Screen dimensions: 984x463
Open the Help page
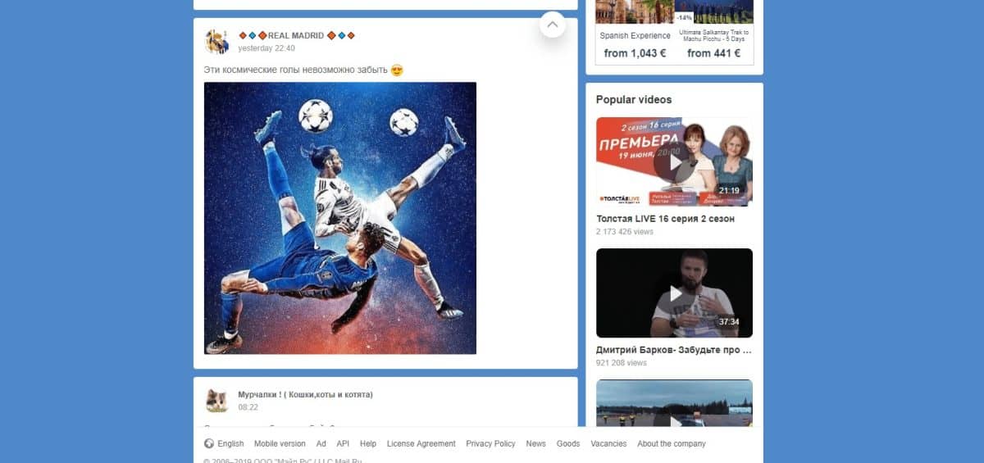click(368, 443)
